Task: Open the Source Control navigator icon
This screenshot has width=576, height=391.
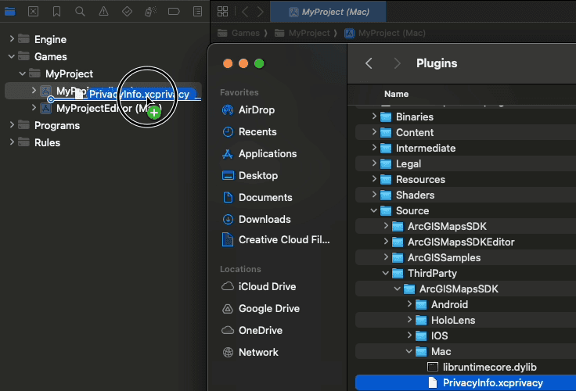Action: 34,12
